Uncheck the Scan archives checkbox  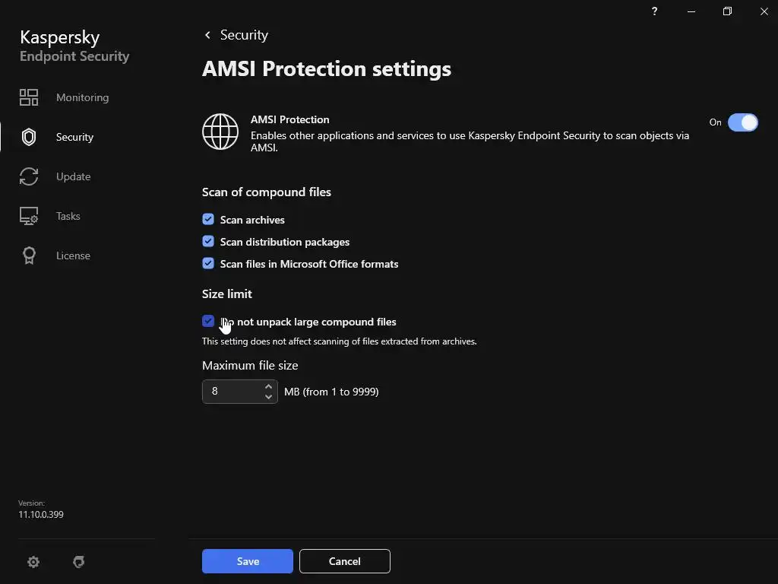point(208,220)
